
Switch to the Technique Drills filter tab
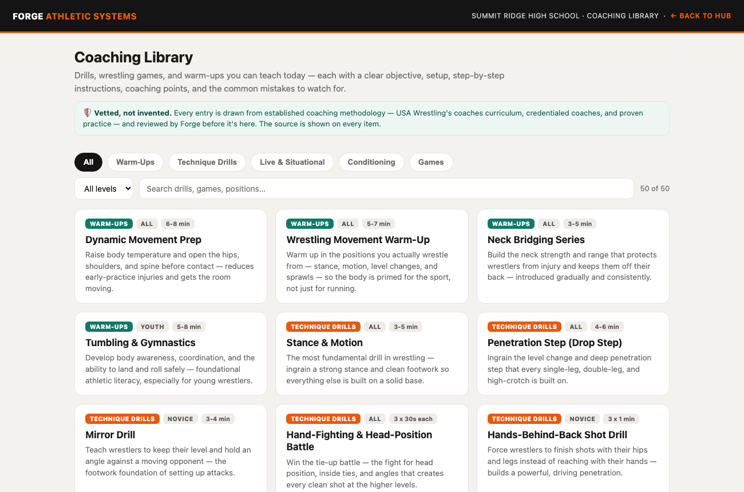coord(207,162)
